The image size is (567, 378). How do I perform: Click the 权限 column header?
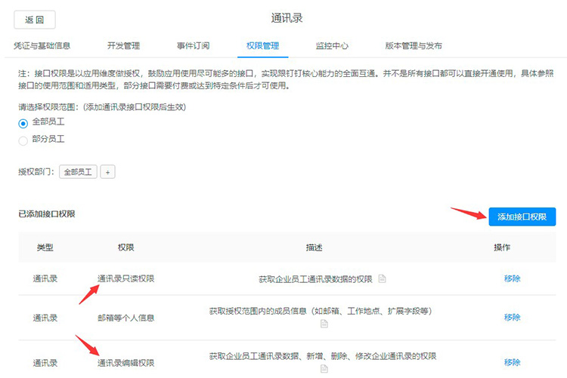pos(125,247)
